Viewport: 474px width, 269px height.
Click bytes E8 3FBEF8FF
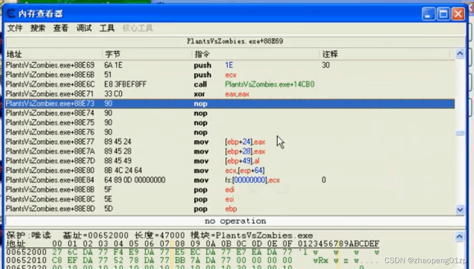[x=125, y=84]
